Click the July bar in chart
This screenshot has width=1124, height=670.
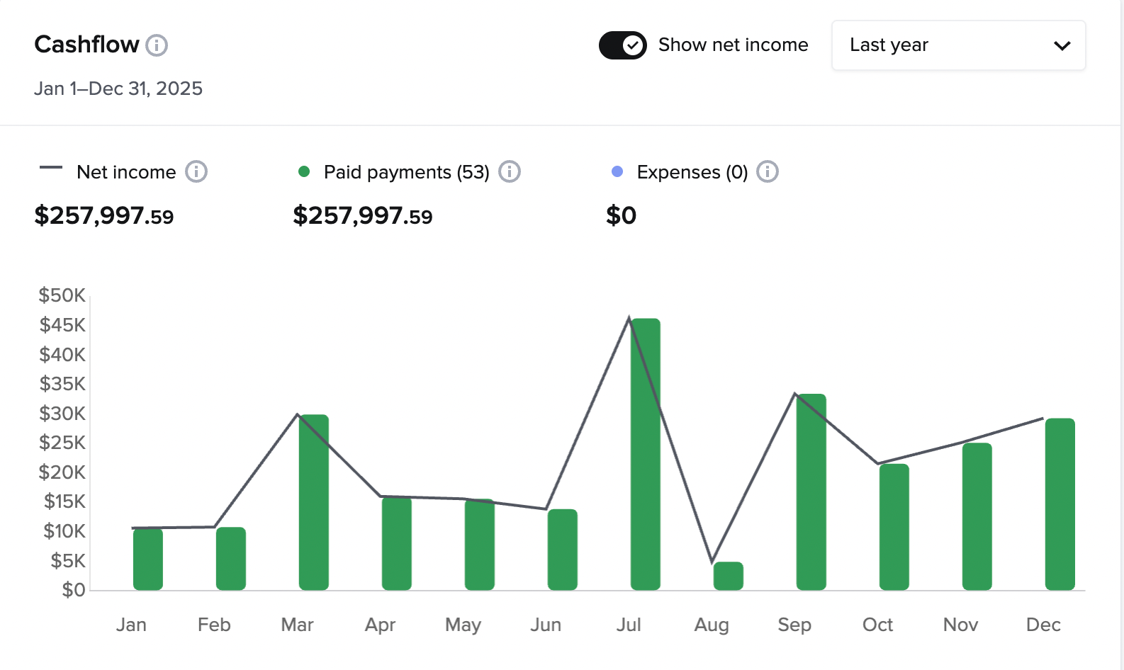click(x=646, y=455)
